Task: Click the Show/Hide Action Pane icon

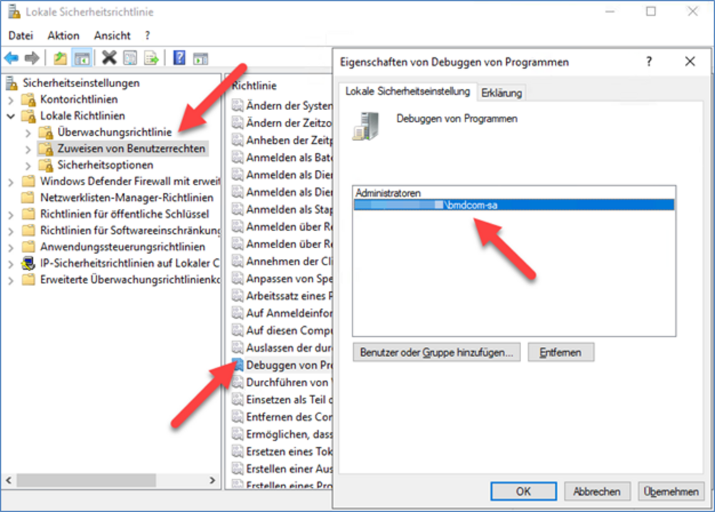Action: [x=201, y=58]
